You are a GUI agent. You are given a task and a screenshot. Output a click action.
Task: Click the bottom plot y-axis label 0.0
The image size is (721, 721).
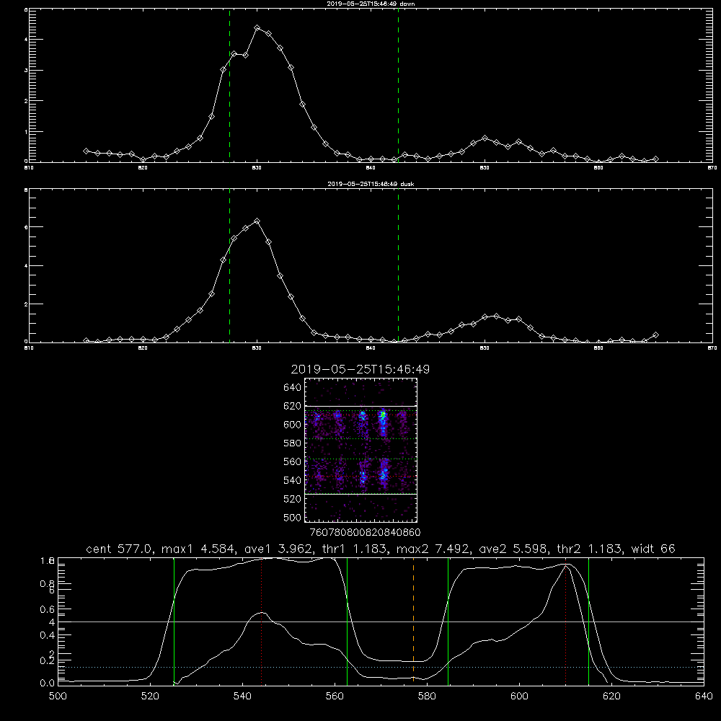[48, 684]
